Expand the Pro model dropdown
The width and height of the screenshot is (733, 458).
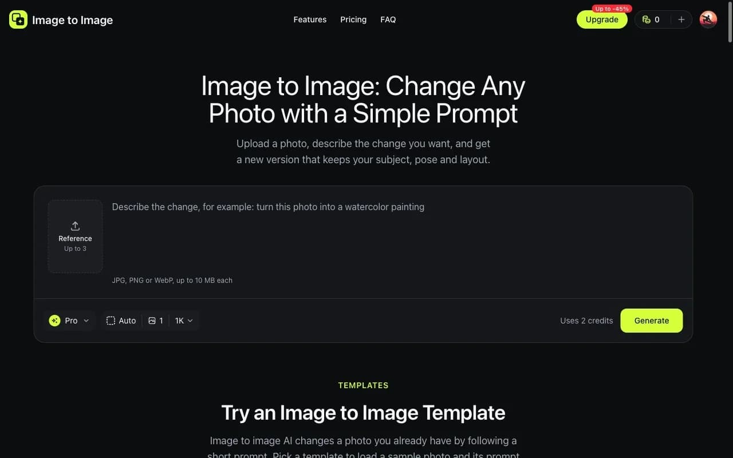[69, 321]
